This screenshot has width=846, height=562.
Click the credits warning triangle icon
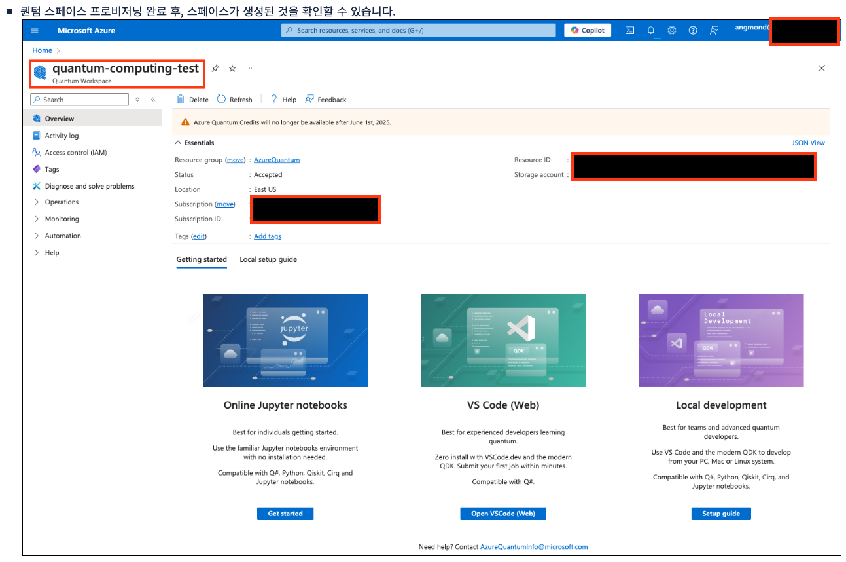186,122
